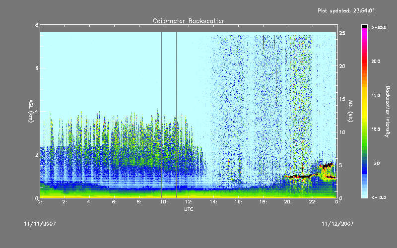Click the '>=25.0' colorbar label
The height and width of the screenshot is (248, 397).
coord(379,27)
